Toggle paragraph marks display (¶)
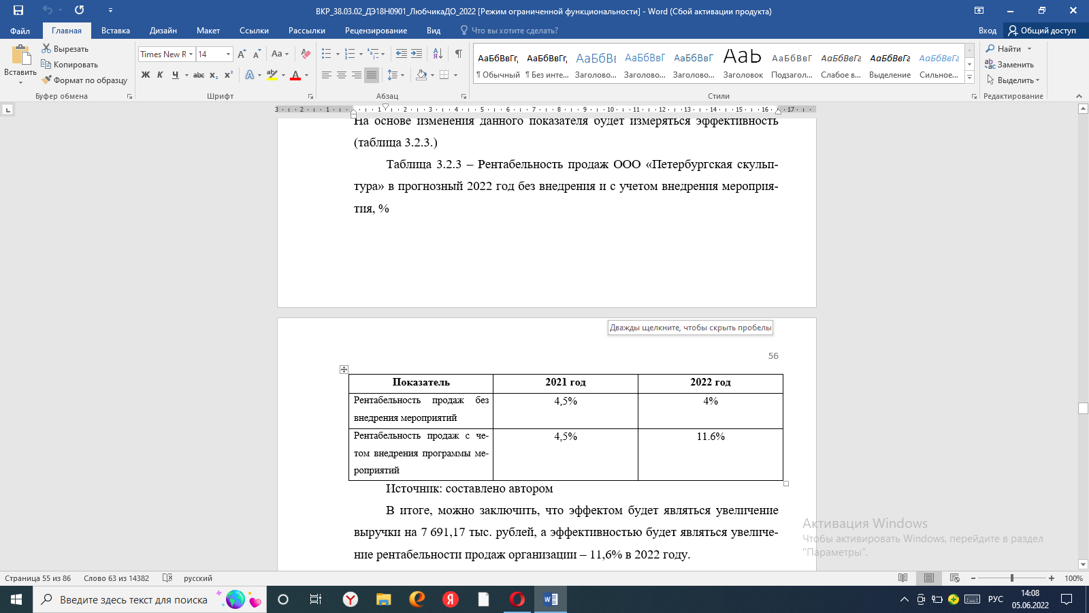 point(459,54)
